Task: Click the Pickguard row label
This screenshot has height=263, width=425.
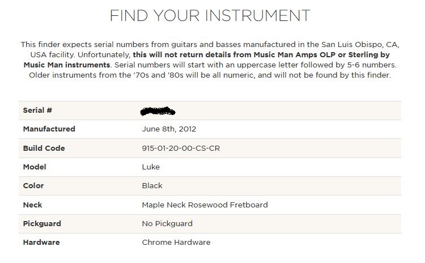Action: [x=41, y=224]
